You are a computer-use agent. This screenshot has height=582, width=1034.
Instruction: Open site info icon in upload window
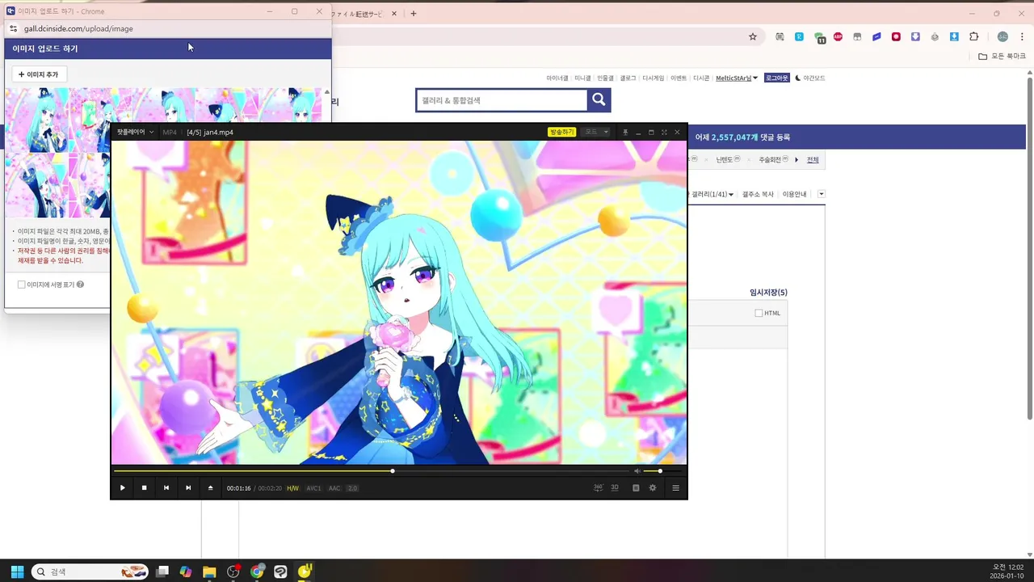tap(13, 28)
